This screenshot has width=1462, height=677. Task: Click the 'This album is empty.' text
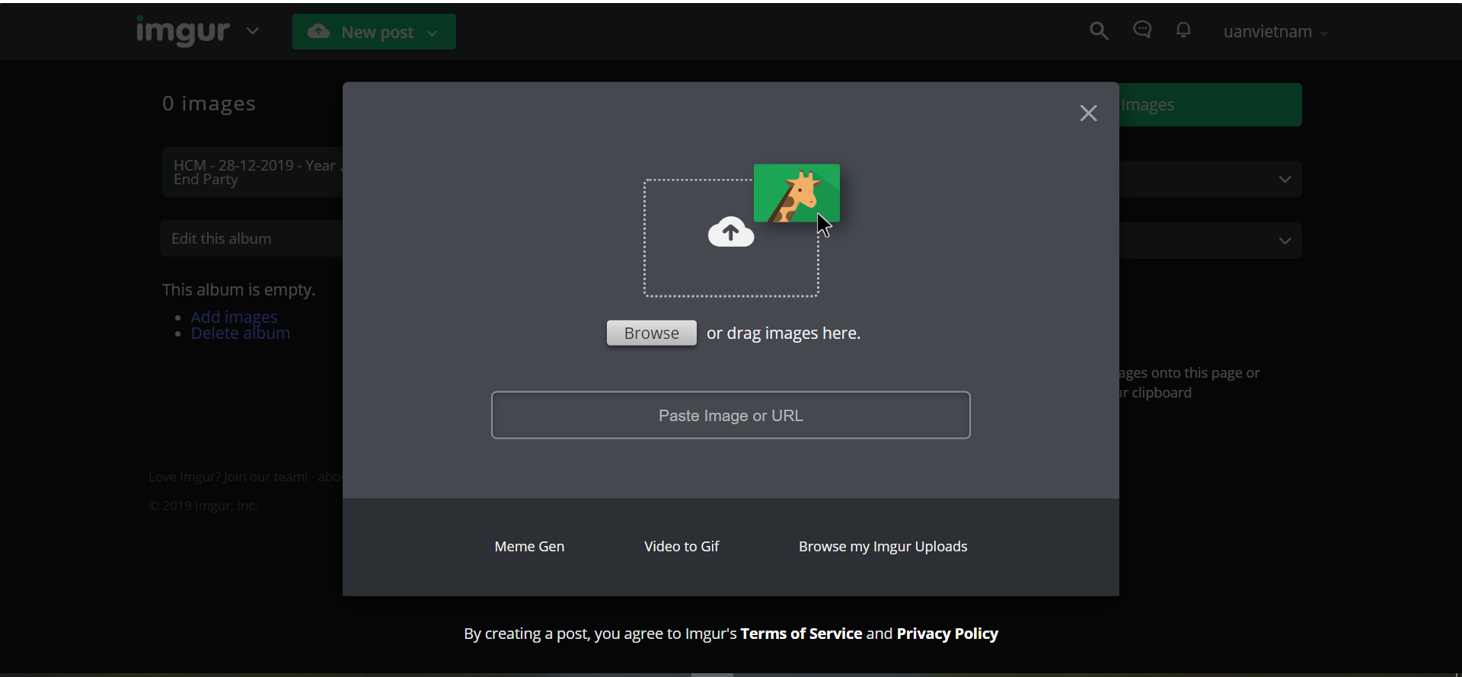tap(238, 290)
